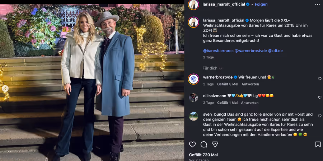This screenshot has width=323, height=161.
Task: Open the three-dot more options menu
Action: point(317,4)
